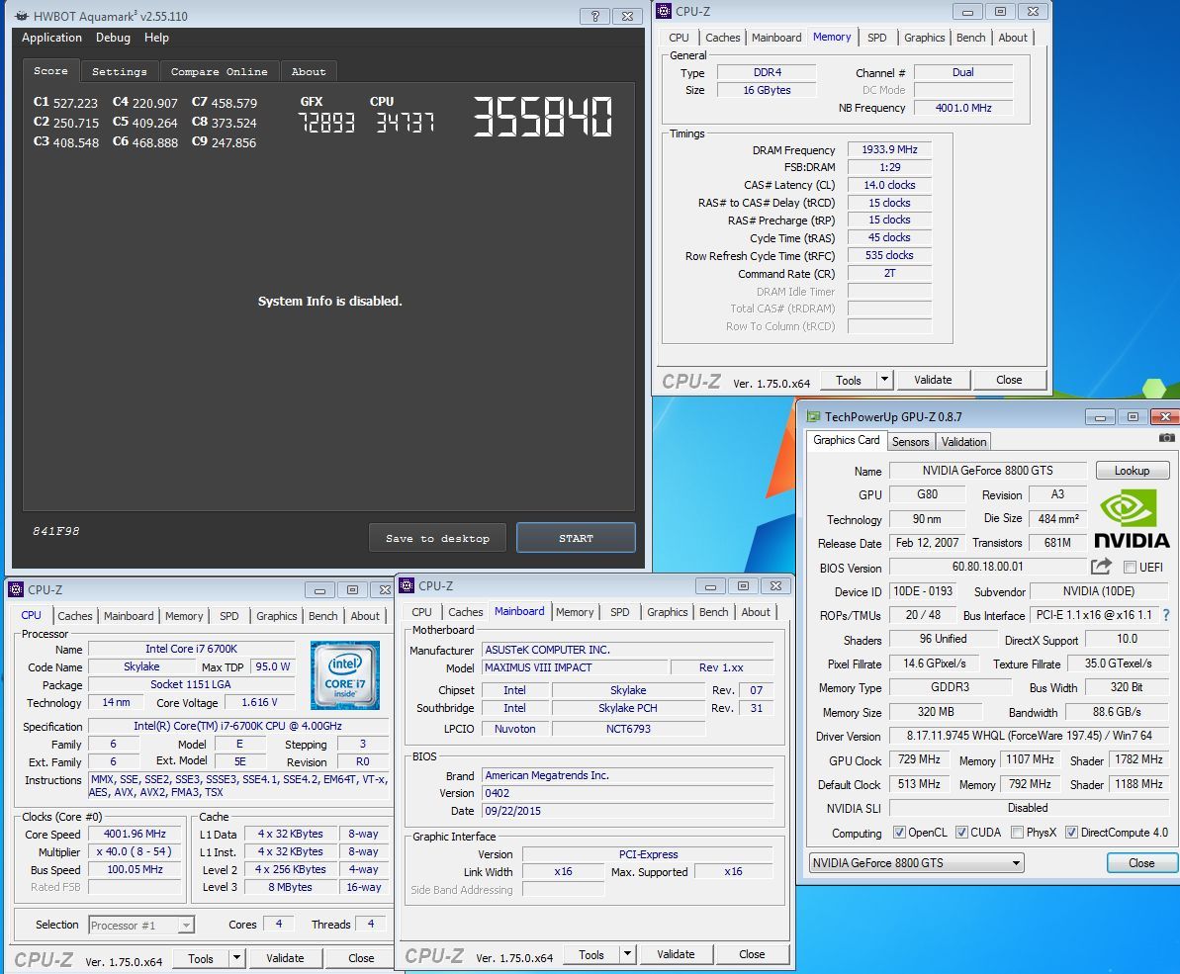The width and height of the screenshot is (1180, 974).
Task: Switch to the Compare Online tab
Action: point(219,71)
